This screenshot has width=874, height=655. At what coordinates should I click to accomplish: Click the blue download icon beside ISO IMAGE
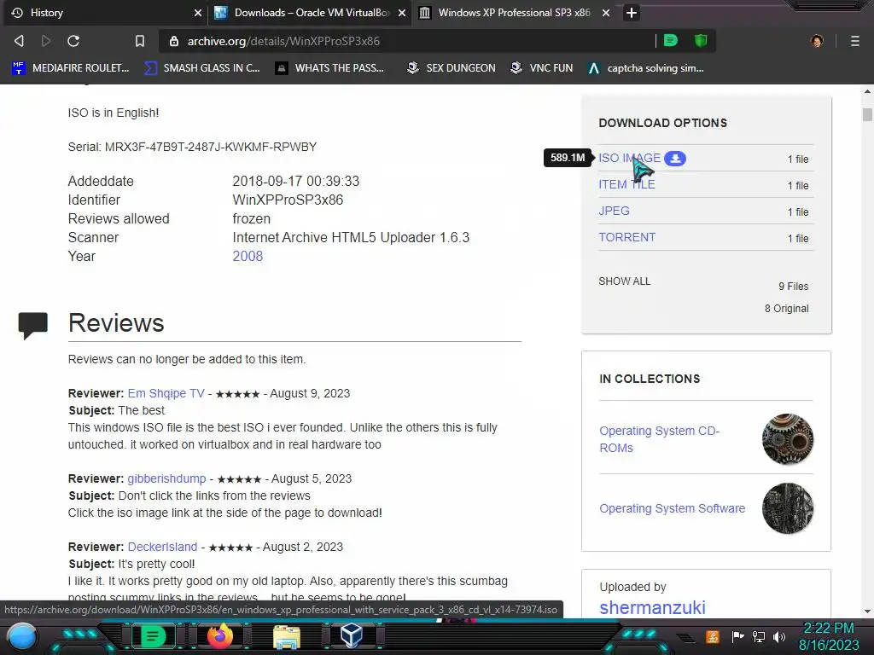coord(675,158)
